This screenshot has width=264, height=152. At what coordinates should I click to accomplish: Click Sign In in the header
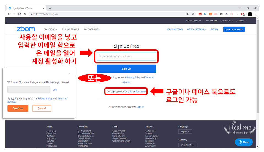(214, 29)
